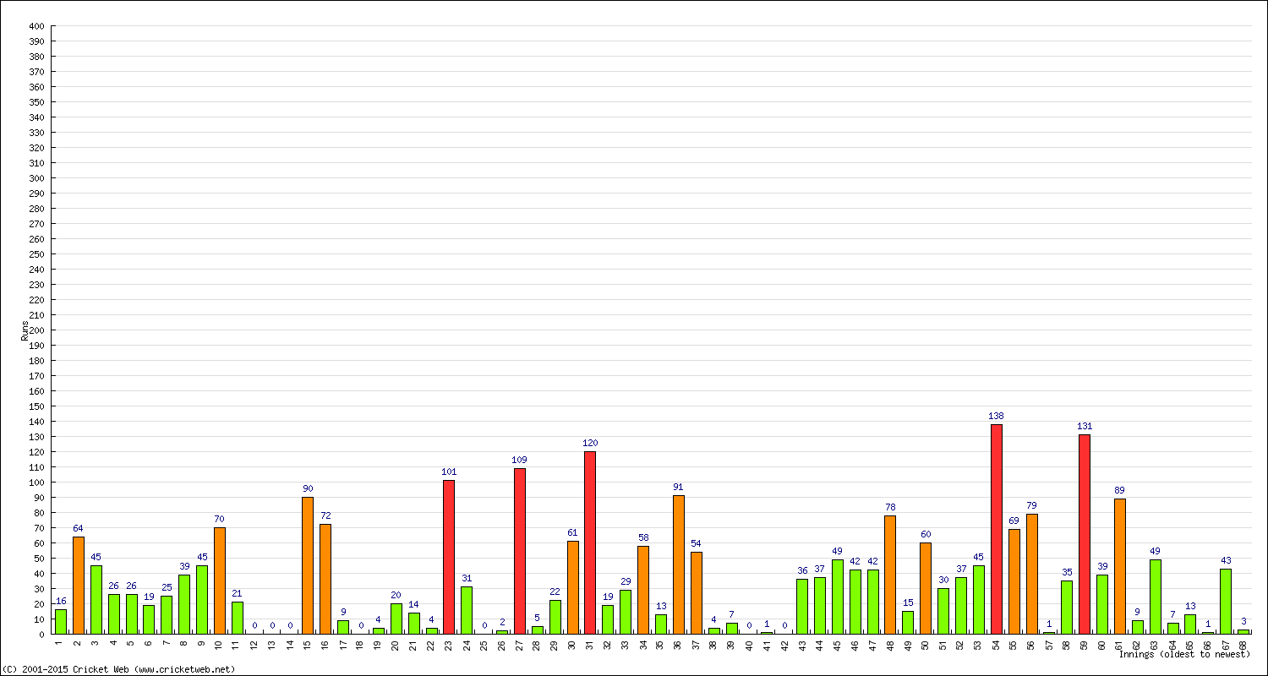The image size is (1268, 676).
Task: Click innings number 59 on the x-axis
Action: (x=1083, y=645)
